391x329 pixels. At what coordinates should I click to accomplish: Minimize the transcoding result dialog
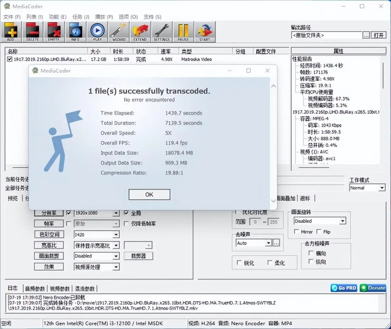pyautogui.click(x=230, y=71)
